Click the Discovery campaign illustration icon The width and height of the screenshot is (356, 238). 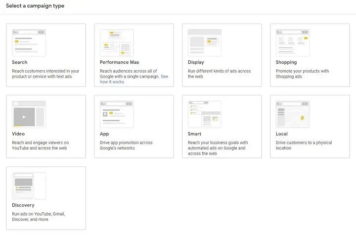29,186
